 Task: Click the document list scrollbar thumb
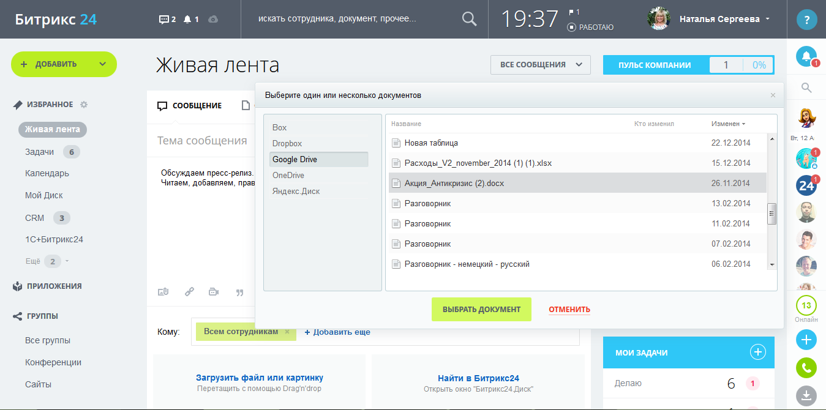point(772,214)
